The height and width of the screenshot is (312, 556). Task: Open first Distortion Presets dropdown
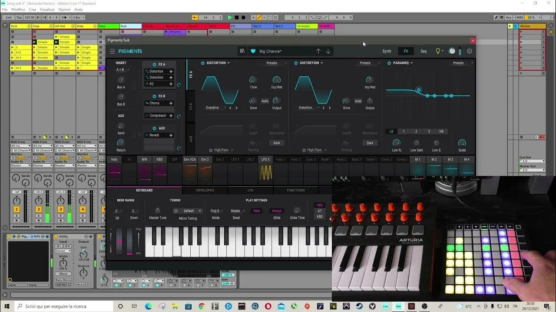pyautogui.click(x=276, y=63)
